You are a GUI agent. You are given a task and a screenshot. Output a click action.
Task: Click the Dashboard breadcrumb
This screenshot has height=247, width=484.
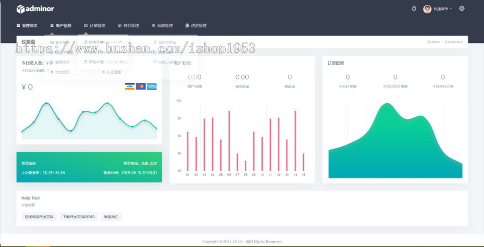coord(454,42)
